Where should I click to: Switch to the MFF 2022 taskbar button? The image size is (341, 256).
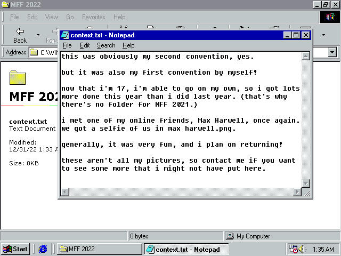[99, 249]
